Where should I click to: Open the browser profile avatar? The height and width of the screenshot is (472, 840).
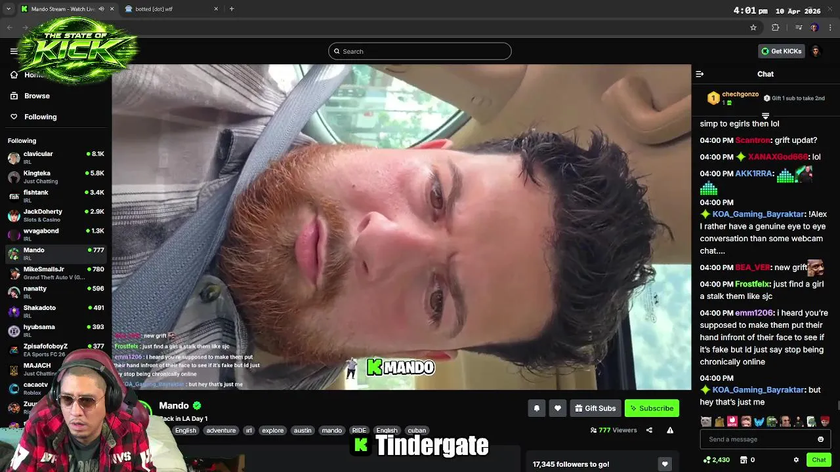(814, 28)
